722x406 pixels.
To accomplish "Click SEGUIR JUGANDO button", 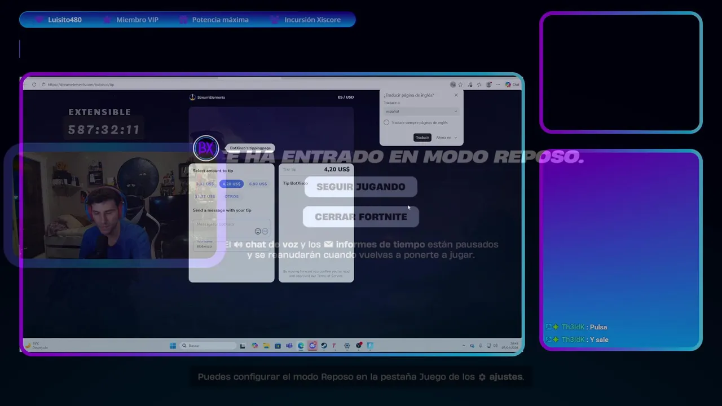I will (x=361, y=187).
